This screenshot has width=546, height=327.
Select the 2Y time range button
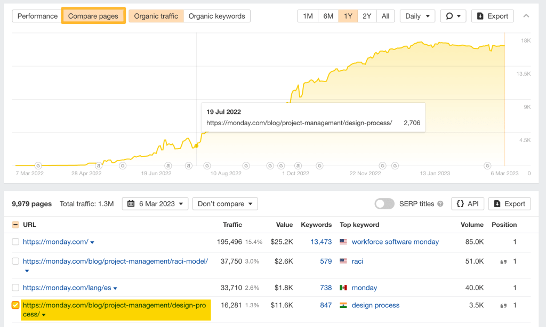tap(366, 16)
